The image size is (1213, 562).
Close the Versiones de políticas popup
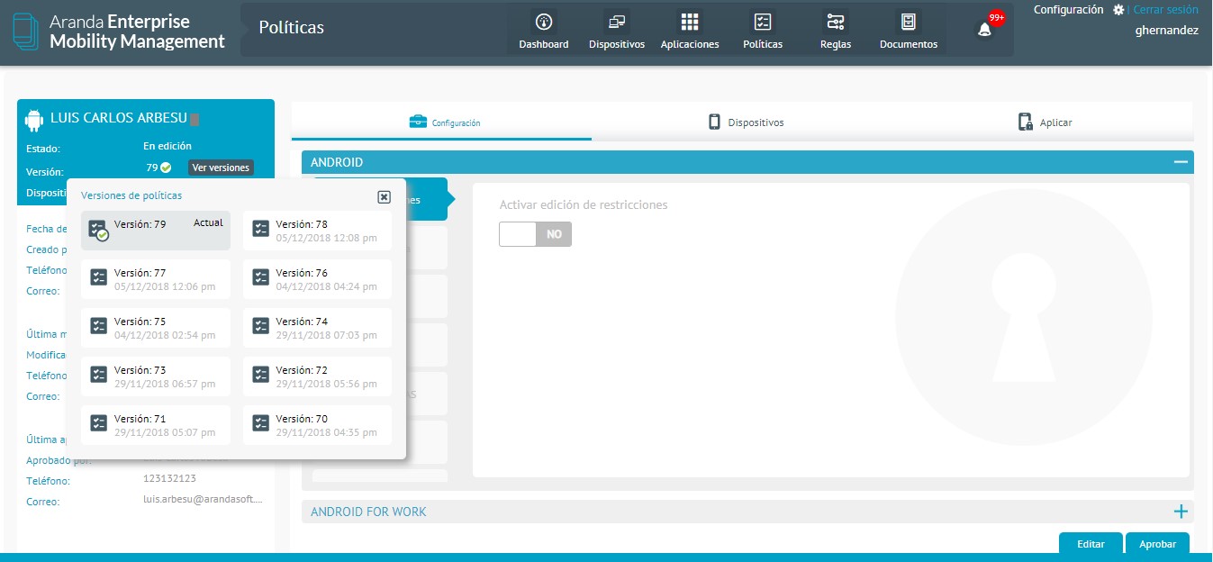[384, 196]
